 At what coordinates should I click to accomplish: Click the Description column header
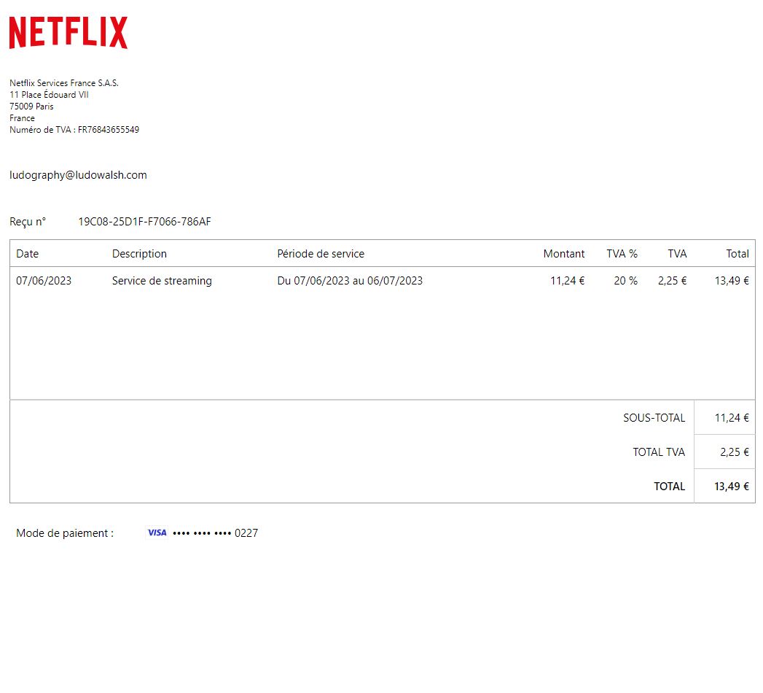(x=139, y=254)
